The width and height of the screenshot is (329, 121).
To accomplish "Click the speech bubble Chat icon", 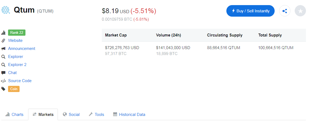I will 3,73.
